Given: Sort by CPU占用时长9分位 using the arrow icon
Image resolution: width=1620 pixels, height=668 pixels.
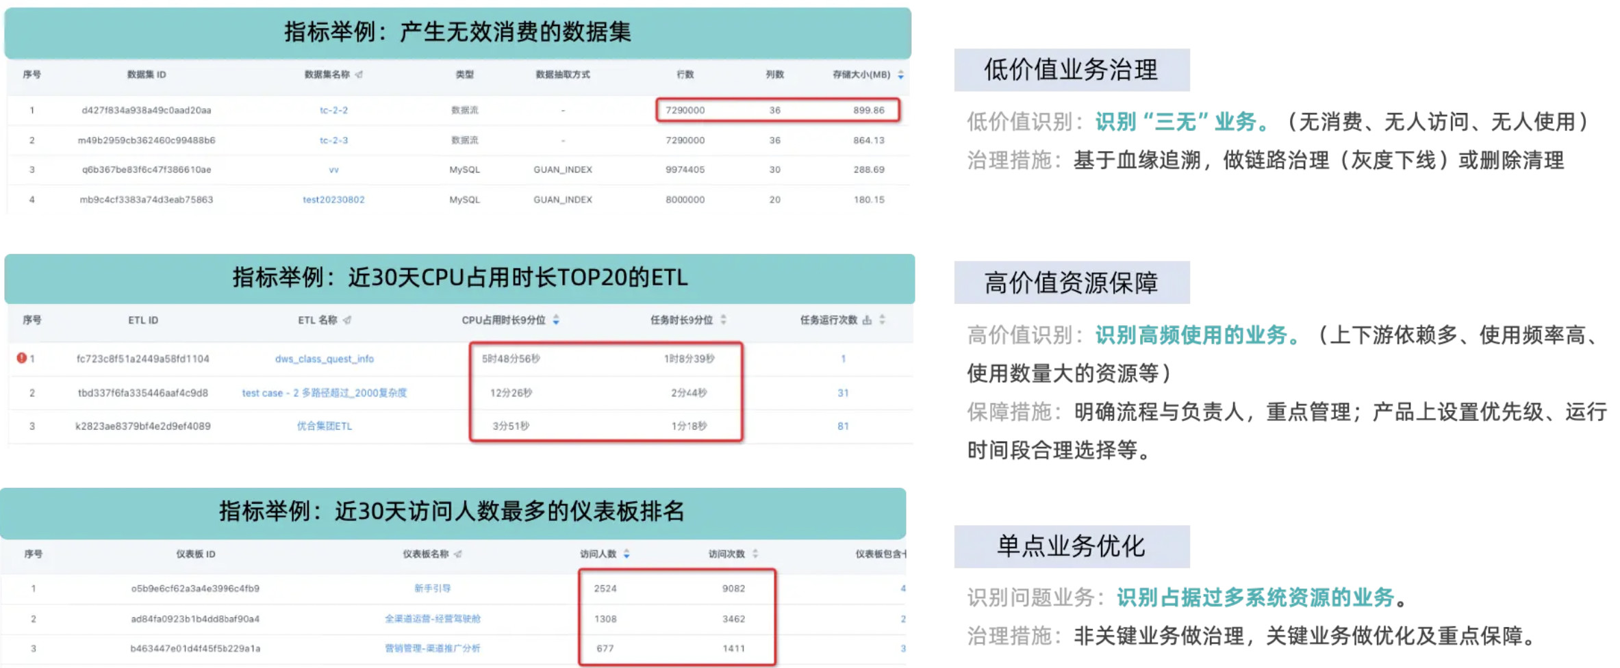Looking at the screenshot, I should pyautogui.click(x=556, y=320).
